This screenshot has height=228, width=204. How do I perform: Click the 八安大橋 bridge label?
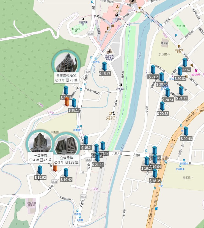tap(117, 153)
